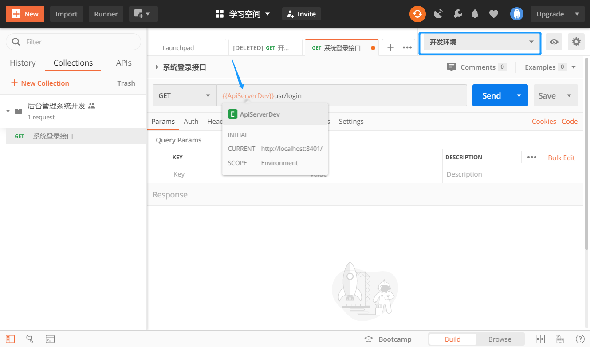
Task: Click the environment quick look eye
Action: tap(554, 42)
